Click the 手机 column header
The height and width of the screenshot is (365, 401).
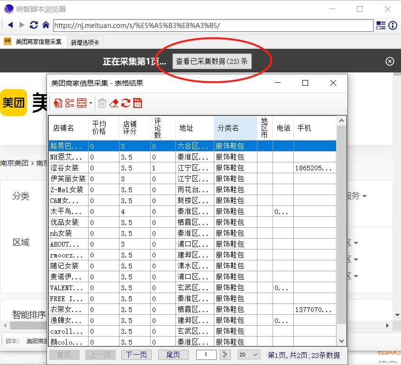(x=315, y=128)
